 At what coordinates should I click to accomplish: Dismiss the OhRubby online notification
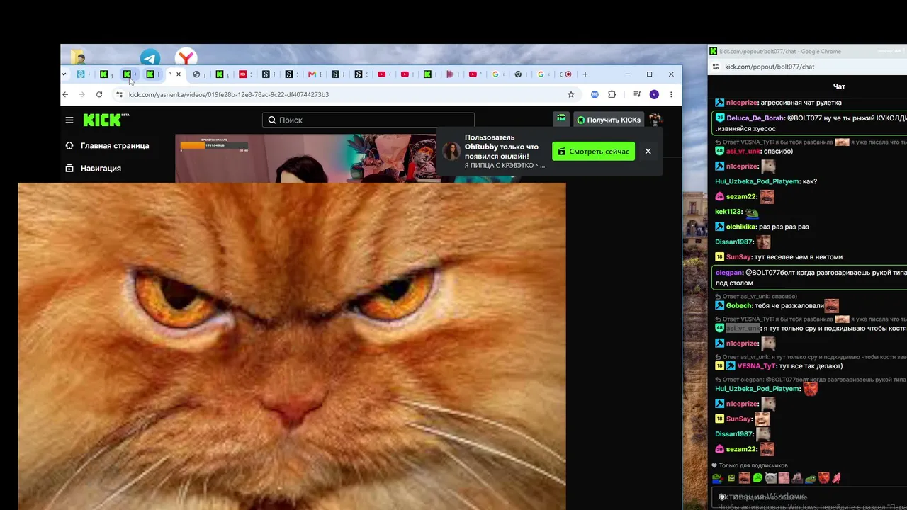648,151
